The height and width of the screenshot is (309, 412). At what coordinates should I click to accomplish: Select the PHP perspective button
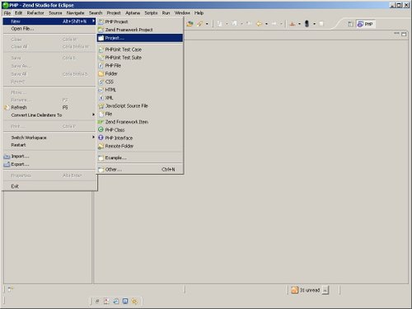[x=365, y=24]
